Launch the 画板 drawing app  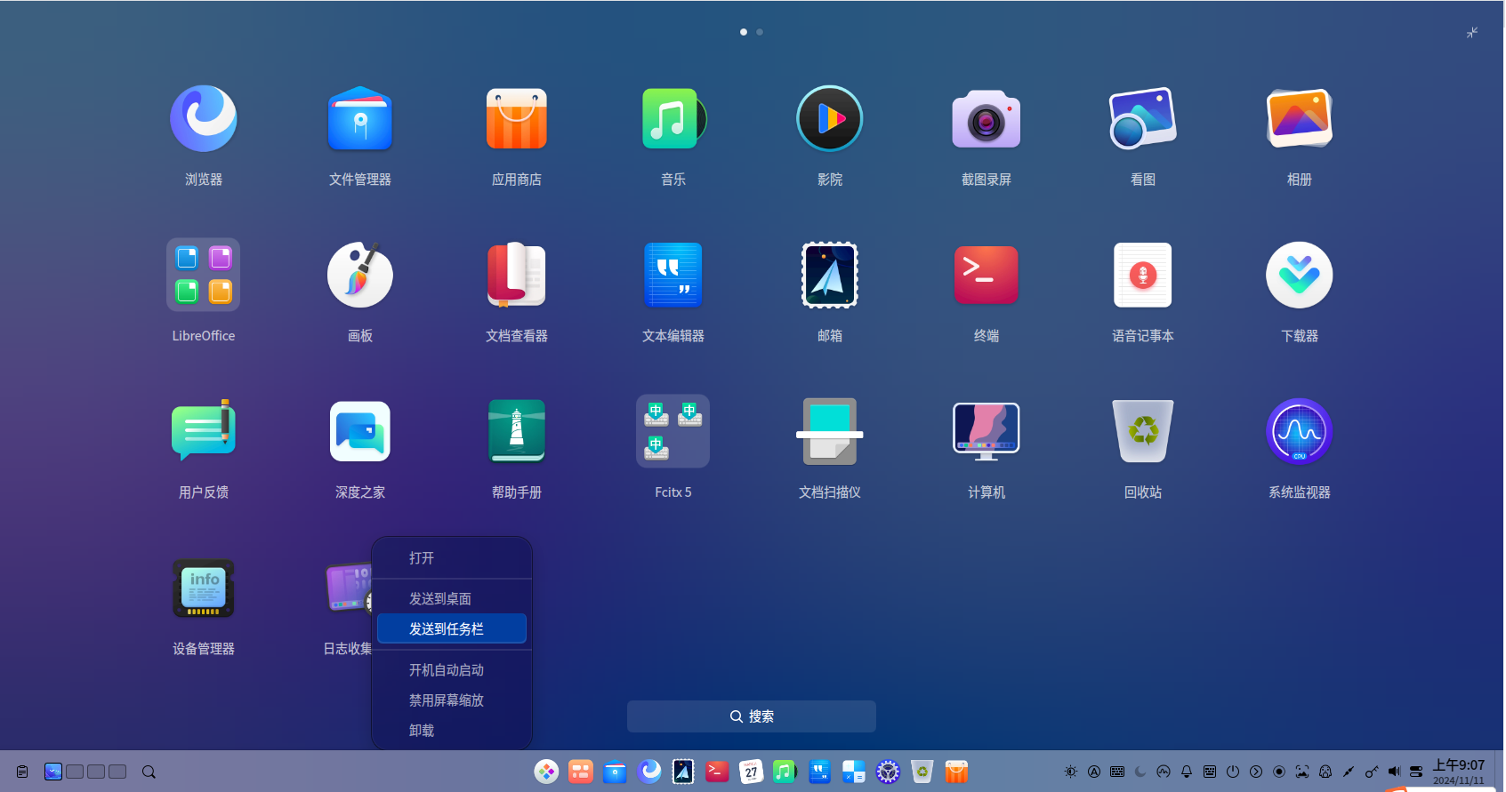coord(360,276)
